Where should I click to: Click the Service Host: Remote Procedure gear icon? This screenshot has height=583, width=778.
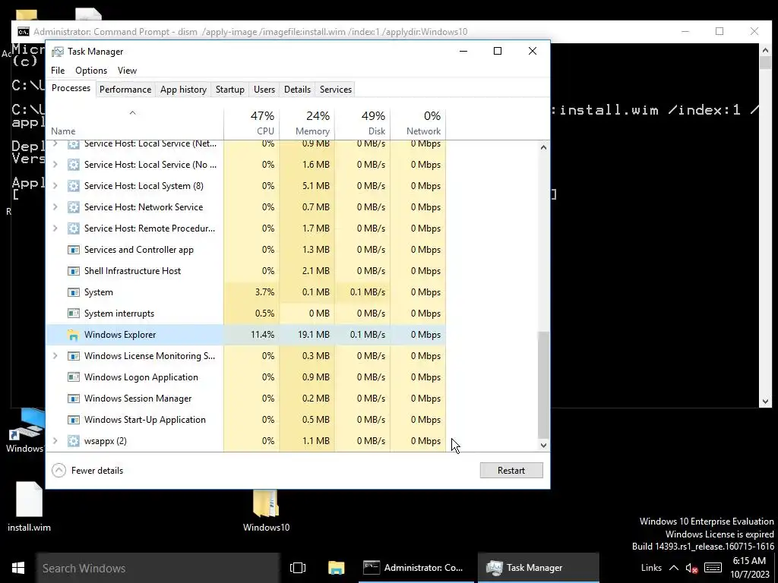pos(74,228)
